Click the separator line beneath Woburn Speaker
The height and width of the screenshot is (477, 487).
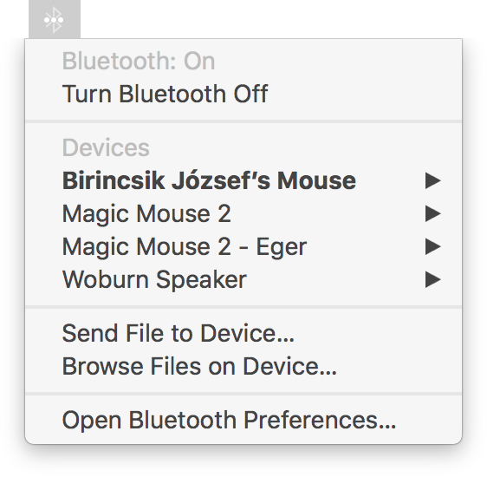[243, 307]
